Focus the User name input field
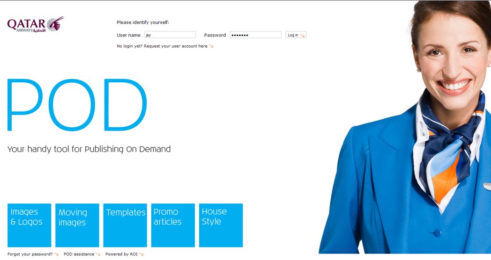 point(170,35)
